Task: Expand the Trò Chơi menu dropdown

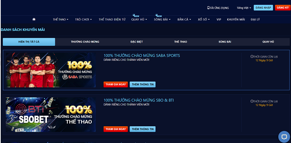Action: (84, 19)
